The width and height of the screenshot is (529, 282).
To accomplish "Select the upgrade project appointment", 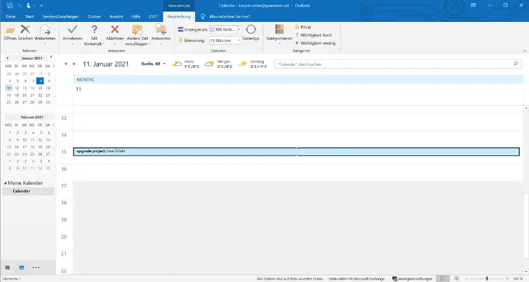I will pos(295,152).
